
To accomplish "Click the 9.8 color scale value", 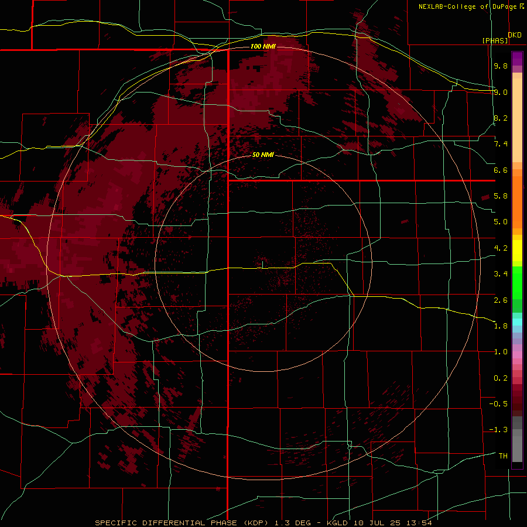I will (x=501, y=66).
